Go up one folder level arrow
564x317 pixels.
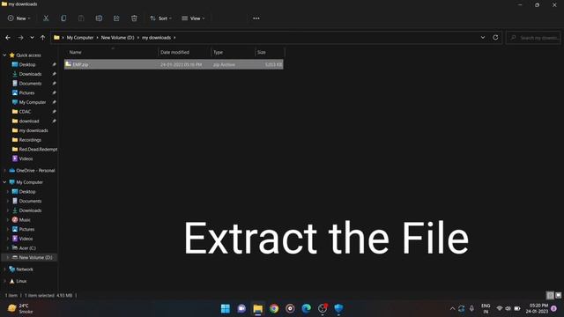(x=43, y=37)
